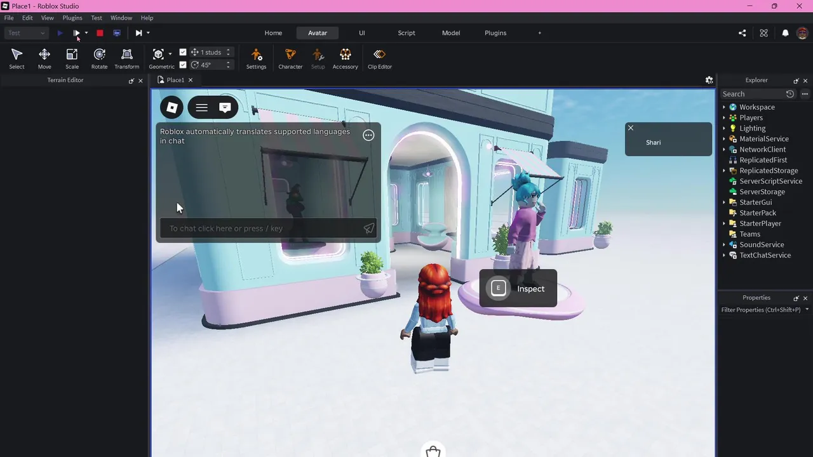The width and height of the screenshot is (813, 457).
Task: Expand the StarterGui tree node
Action: tap(724, 202)
